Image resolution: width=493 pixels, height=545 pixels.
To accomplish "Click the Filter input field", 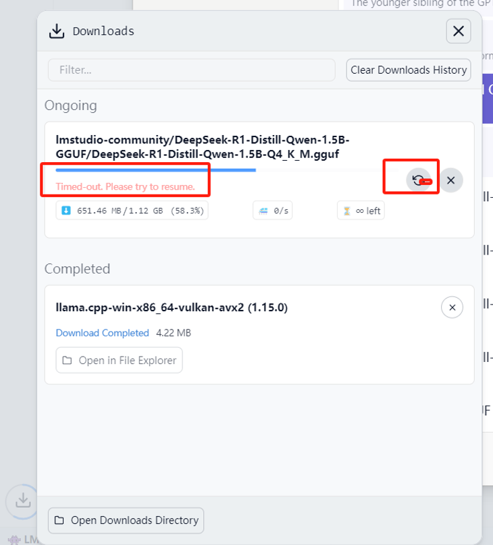I will pos(192,70).
